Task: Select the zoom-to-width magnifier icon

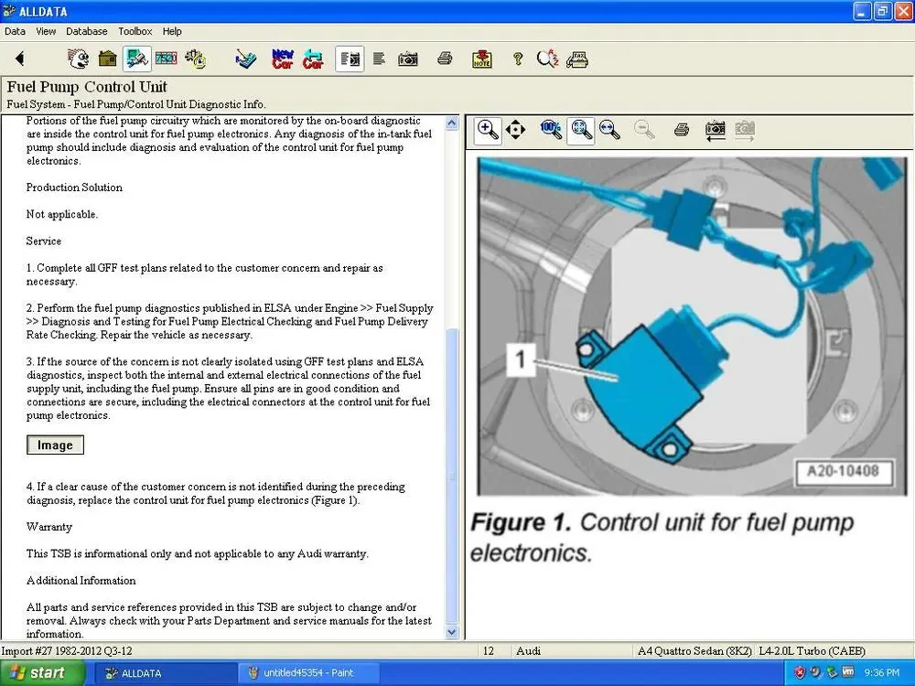Action: pyautogui.click(x=610, y=130)
